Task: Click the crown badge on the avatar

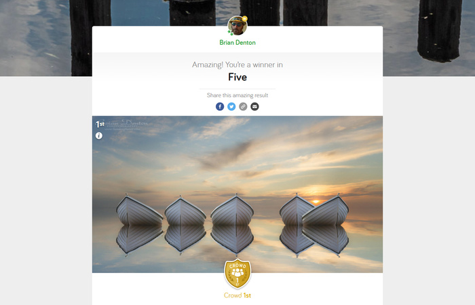Action: (x=245, y=19)
